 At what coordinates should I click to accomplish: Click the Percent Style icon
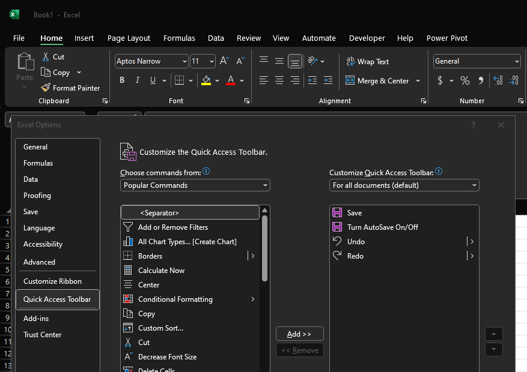click(x=465, y=80)
